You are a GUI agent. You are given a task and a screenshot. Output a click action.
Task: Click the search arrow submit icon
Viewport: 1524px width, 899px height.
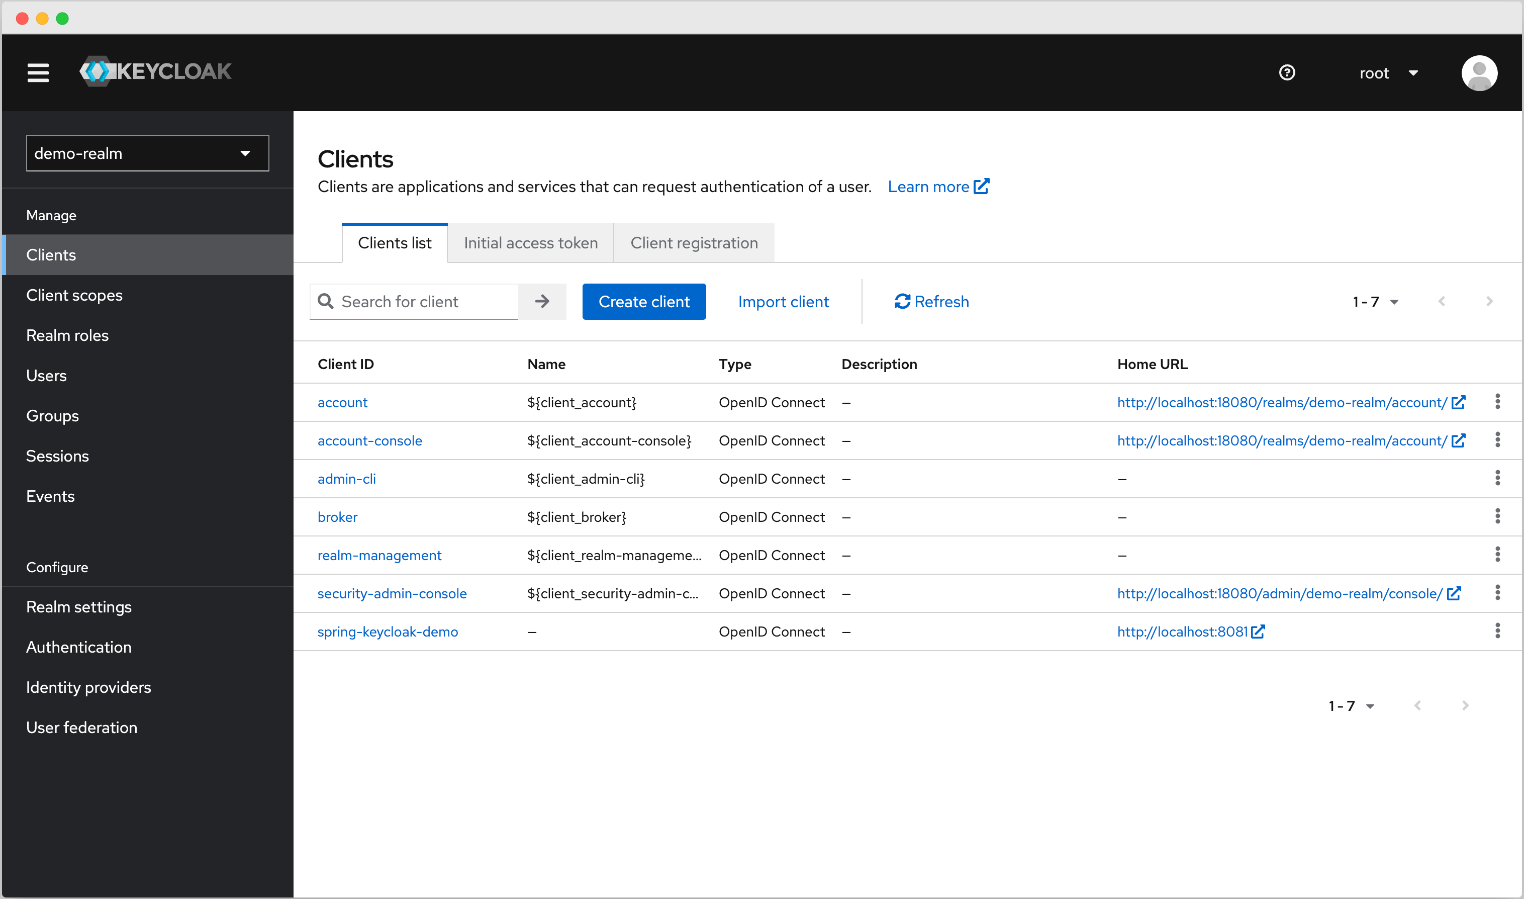point(542,301)
